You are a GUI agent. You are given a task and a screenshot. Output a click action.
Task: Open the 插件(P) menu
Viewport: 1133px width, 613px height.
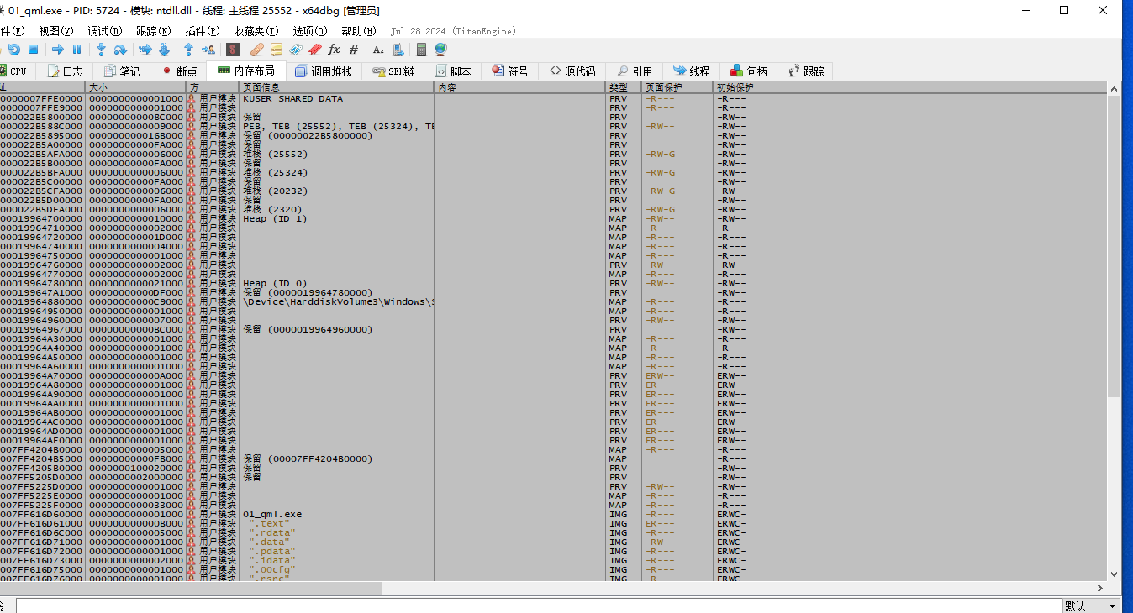point(203,31)
